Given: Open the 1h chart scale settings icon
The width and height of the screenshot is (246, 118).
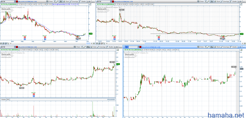Looking at the screenshot, I should pos(241,4).
